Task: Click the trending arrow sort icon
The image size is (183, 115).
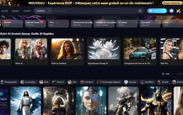Action: [180, 74]
